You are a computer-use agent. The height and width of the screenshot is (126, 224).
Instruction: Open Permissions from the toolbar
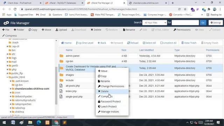point(182,30)
